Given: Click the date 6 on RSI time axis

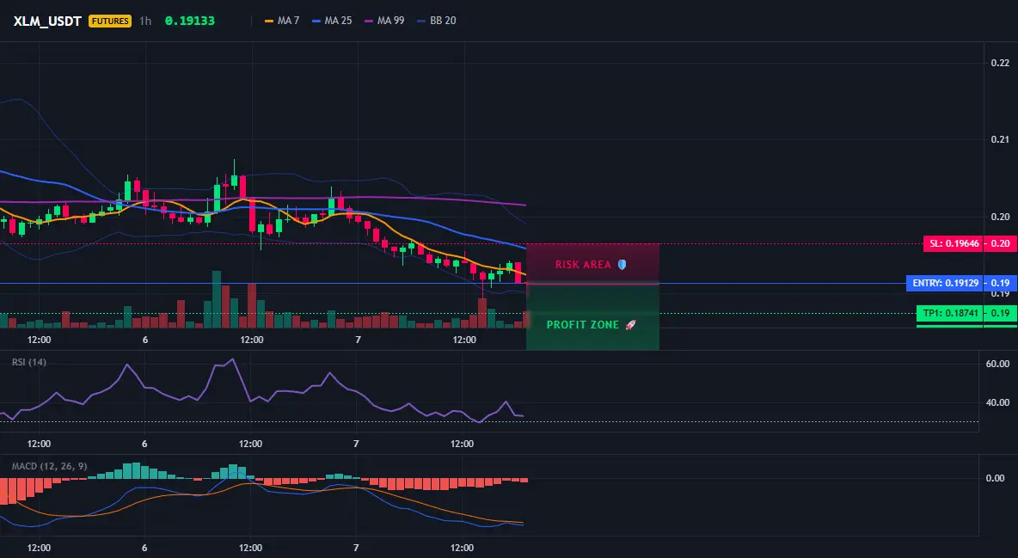Looking at the screenshot, I should (x=144, y=444).
